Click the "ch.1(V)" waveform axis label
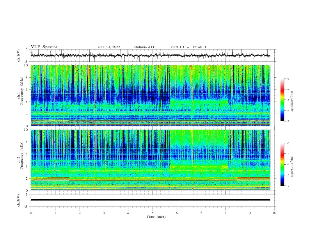The height and width of the screenshot is (239, 309). [x=19, y=55]
